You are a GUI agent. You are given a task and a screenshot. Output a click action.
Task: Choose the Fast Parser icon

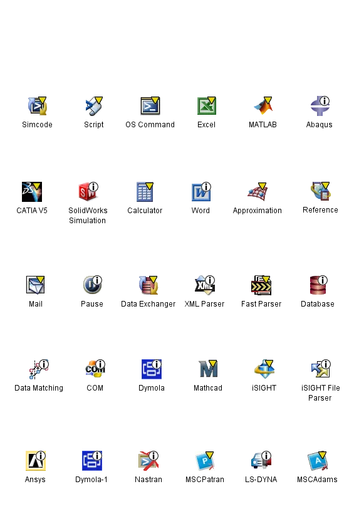pos(261,285)
